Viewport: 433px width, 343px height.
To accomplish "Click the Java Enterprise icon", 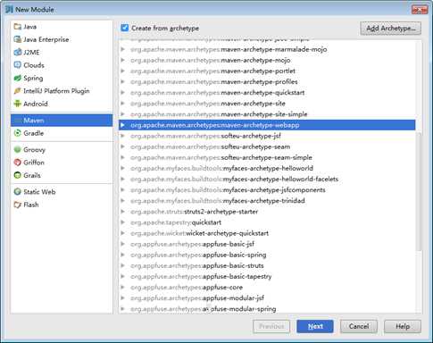I will [18, 39].
